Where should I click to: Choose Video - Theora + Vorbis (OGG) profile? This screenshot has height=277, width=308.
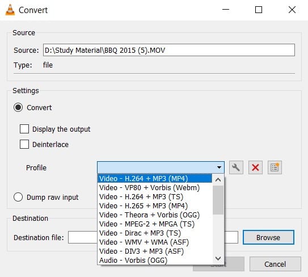[155, 215]
